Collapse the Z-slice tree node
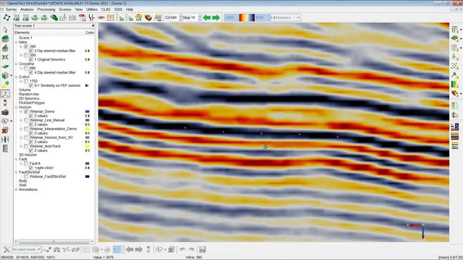 tap(16, 77)
